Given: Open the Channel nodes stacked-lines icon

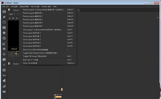Looking at the screenshot, I should point(4,28).
